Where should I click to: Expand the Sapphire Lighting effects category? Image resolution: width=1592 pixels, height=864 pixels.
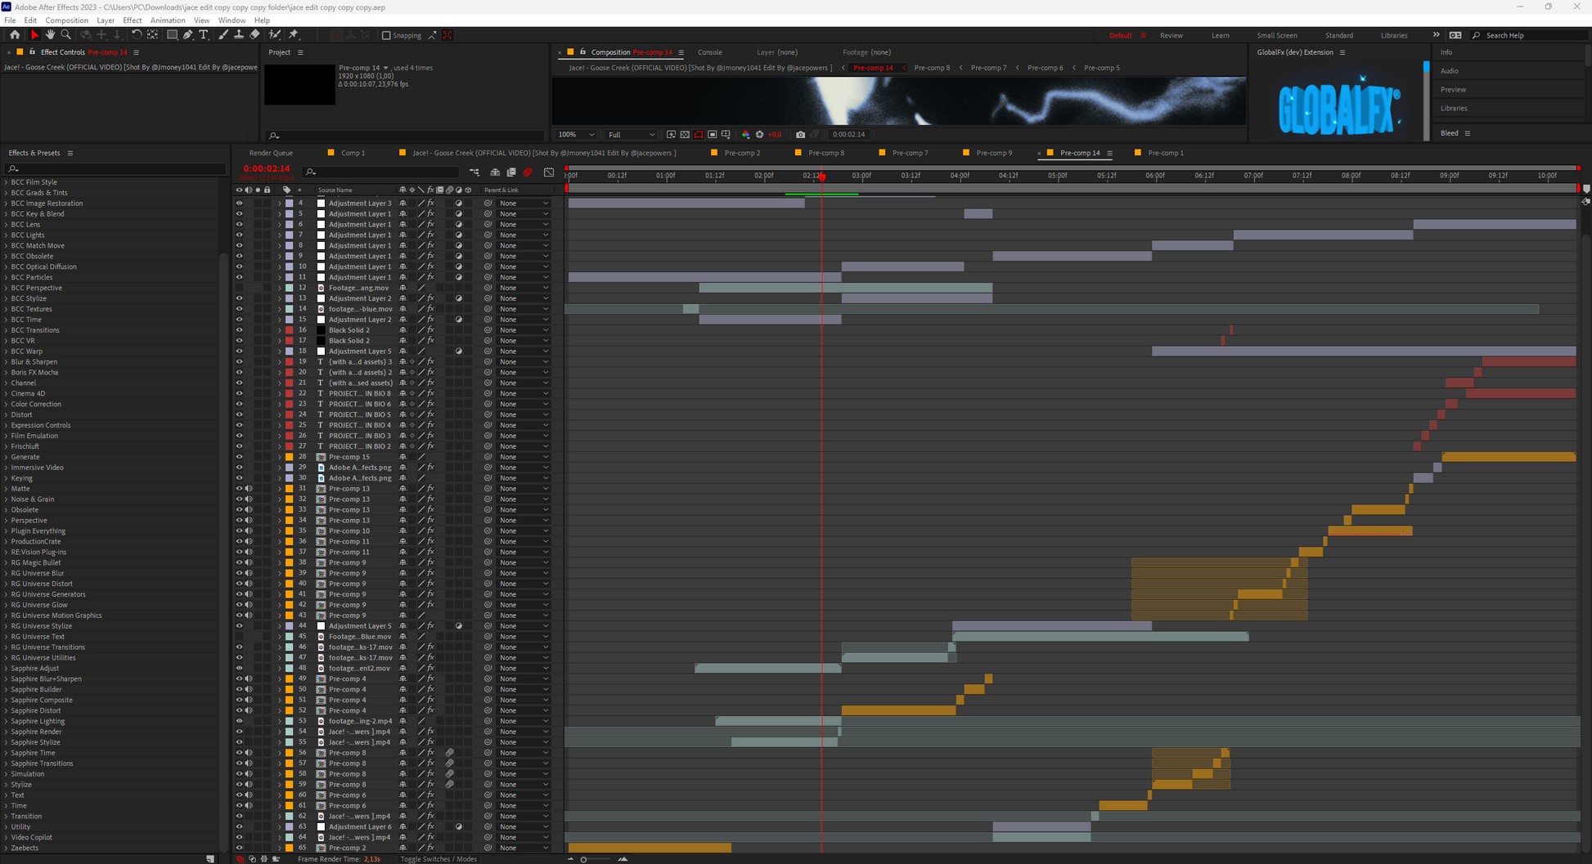click(7, 721)
